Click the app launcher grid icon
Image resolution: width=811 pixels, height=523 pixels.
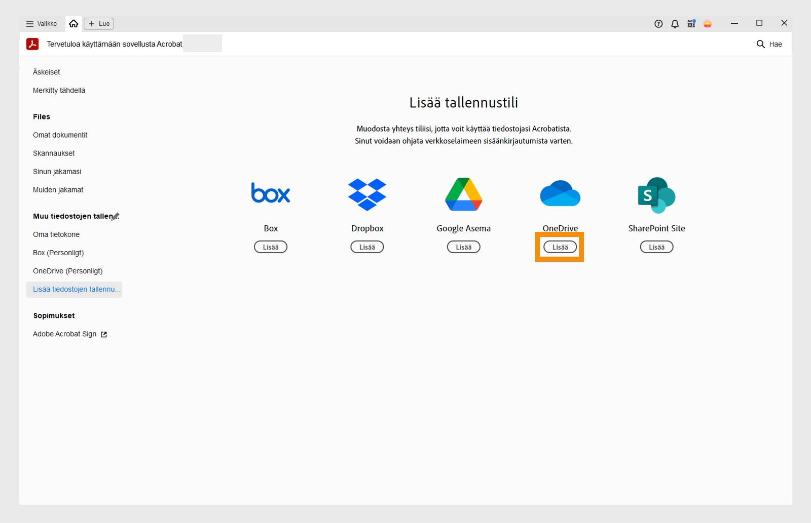point(690,23)
